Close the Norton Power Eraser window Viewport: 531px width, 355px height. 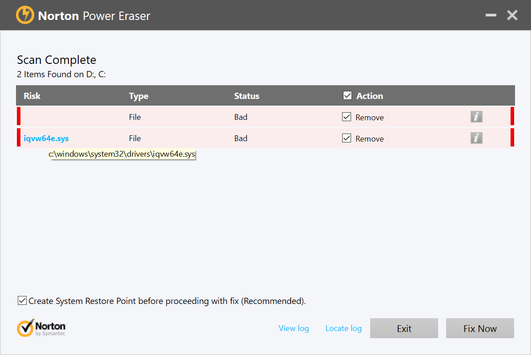click(x=512, y=15)
